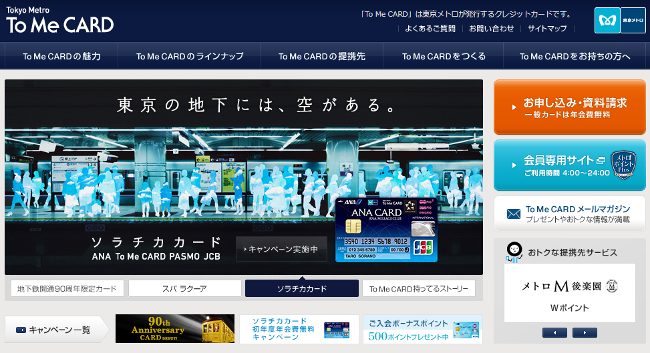650x353 pixels.
Task: Click the blue 会員専用サイト button
Action: [570, 165]
